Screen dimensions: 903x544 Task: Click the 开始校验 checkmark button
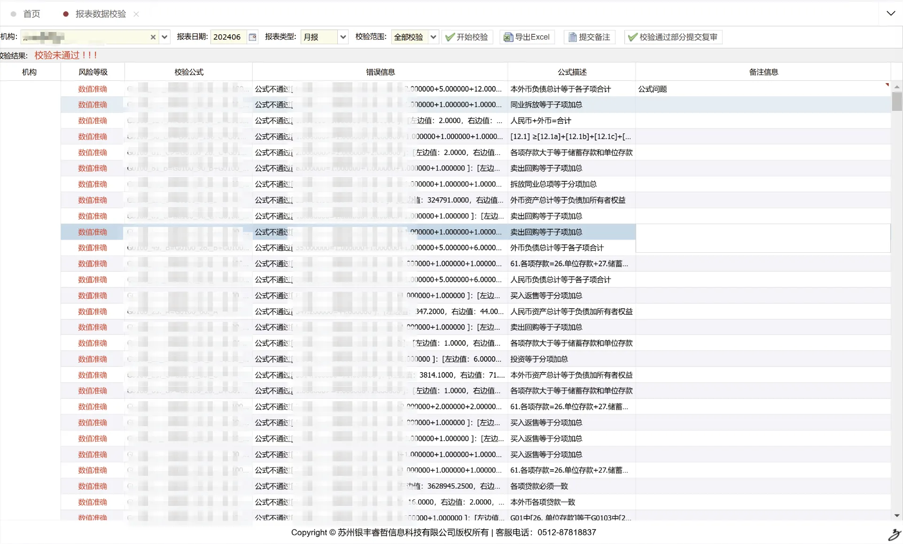coord(467,37)
